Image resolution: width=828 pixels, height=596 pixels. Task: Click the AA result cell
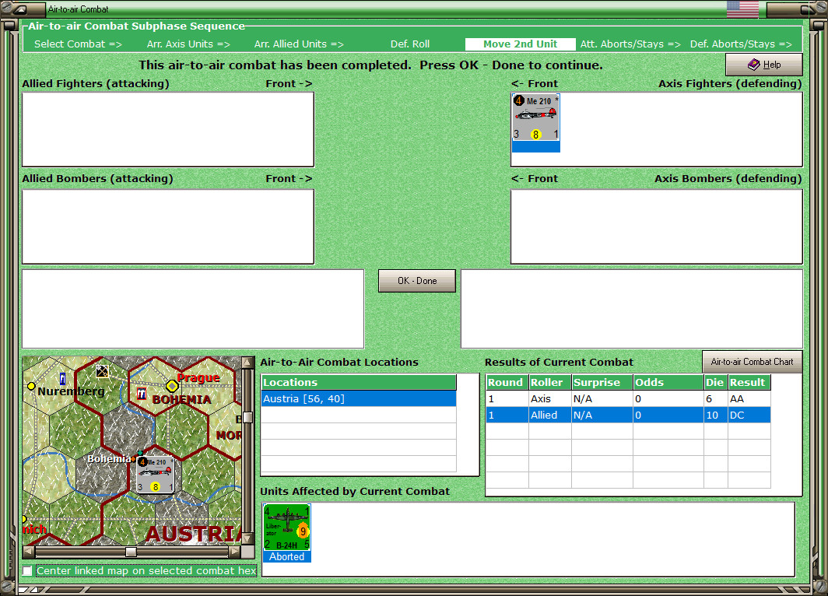coord(749,398)
